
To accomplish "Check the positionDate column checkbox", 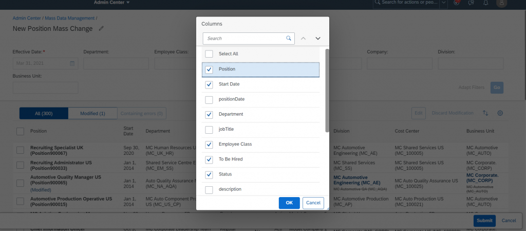I will click(x=209, y=100).
